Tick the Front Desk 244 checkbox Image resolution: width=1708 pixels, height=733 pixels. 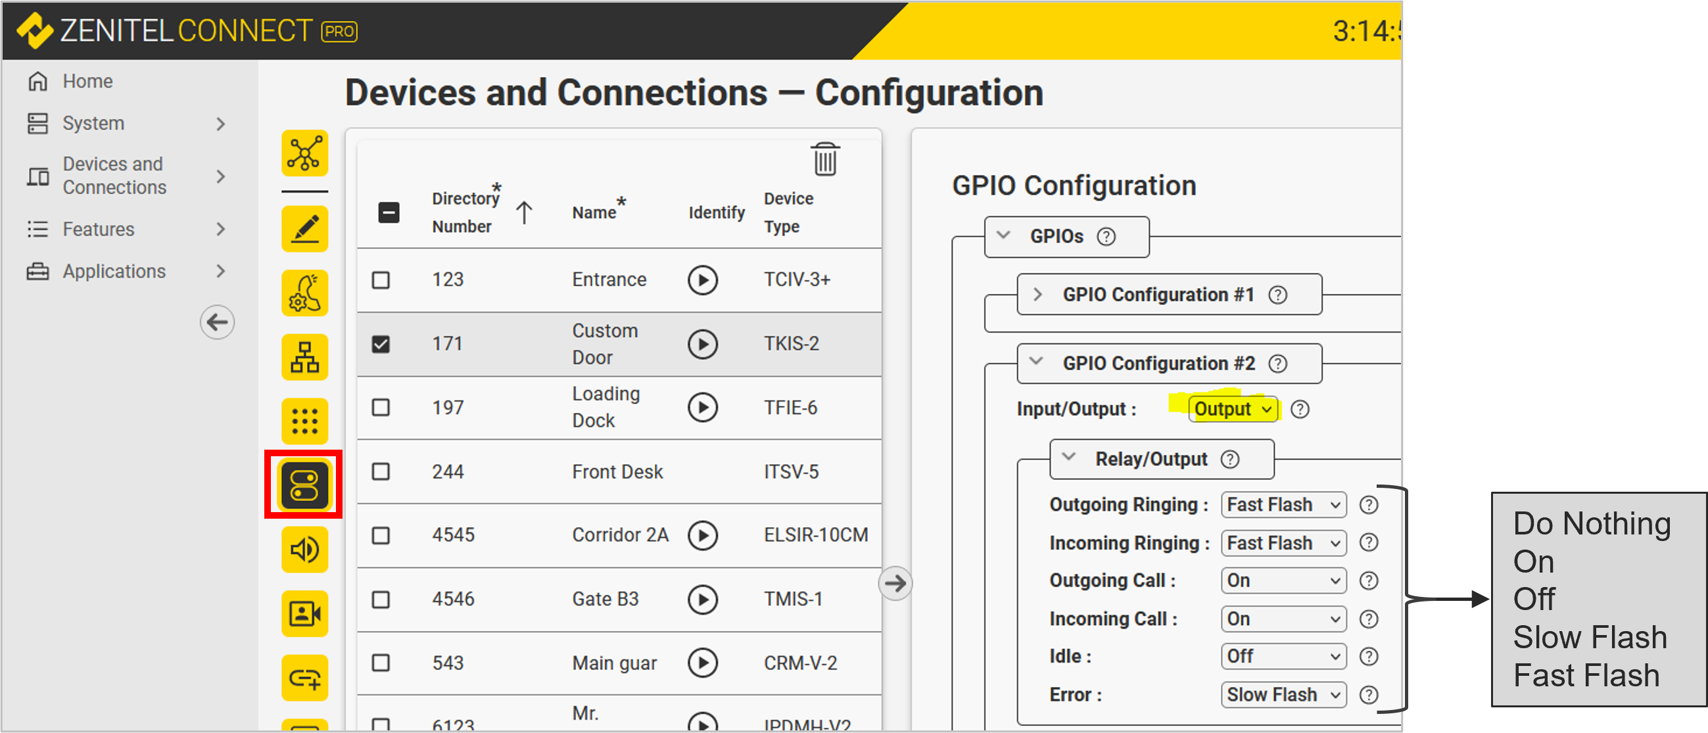tap(381, 471)
